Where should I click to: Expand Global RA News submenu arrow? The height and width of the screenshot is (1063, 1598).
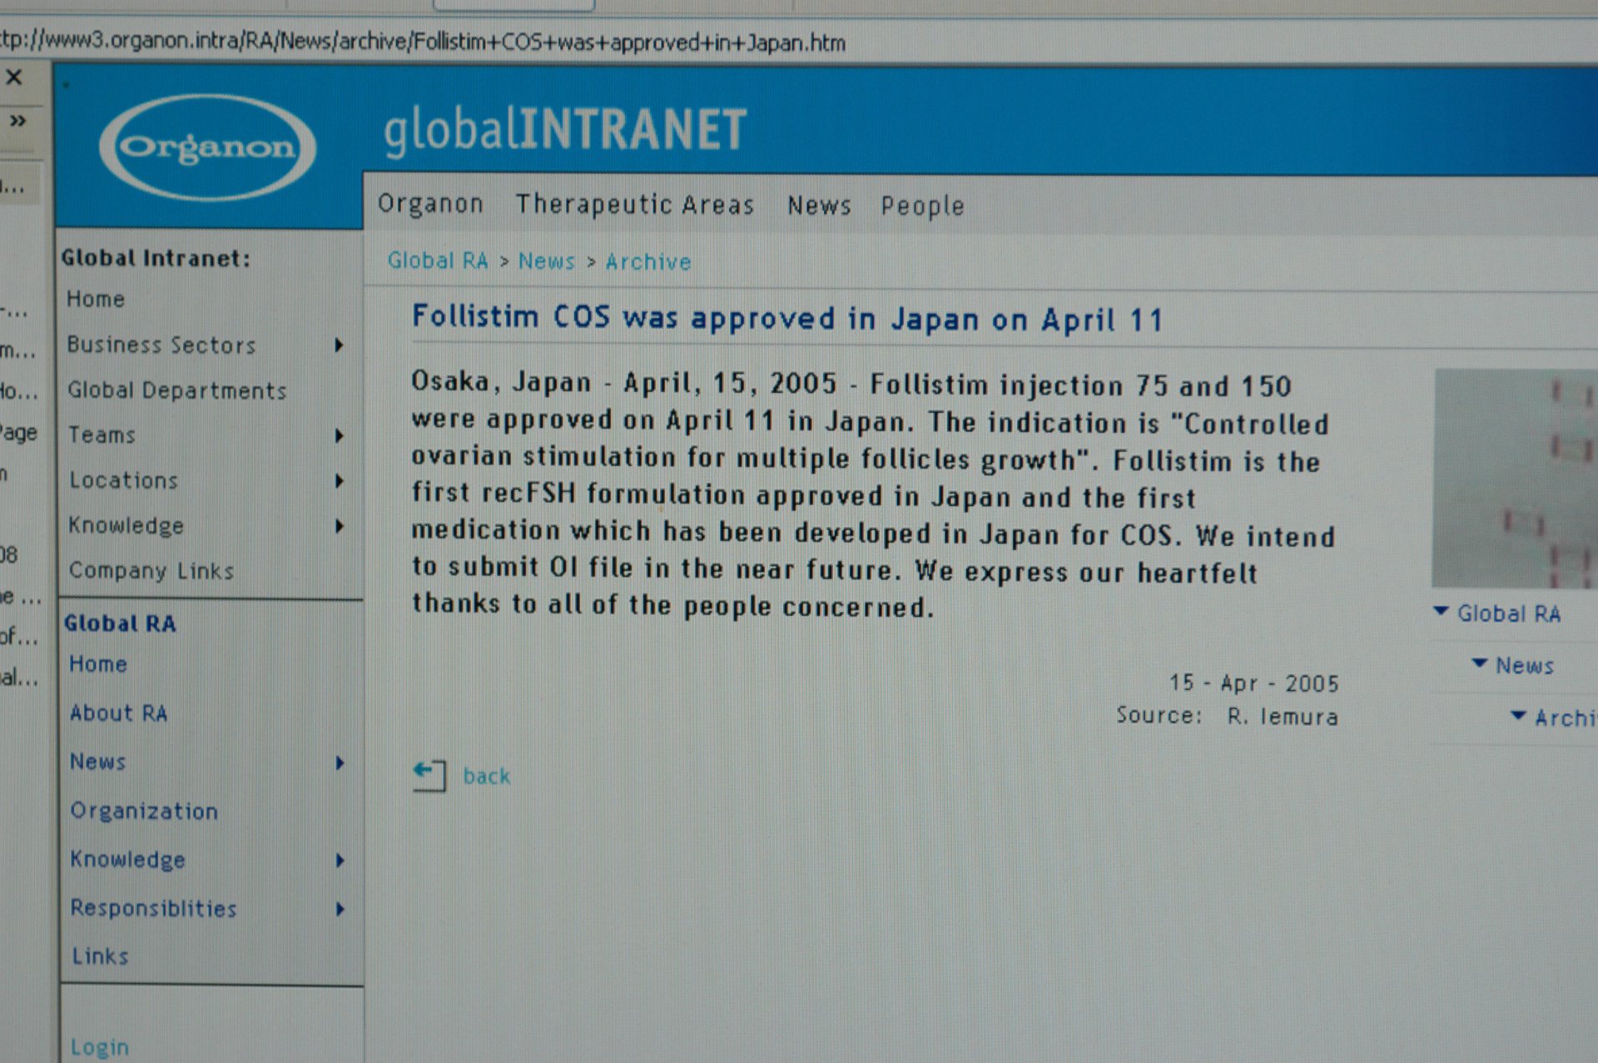tap(340, 762)
